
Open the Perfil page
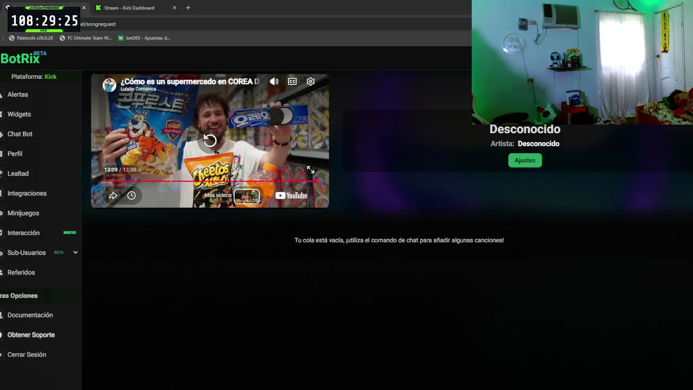pyautogui.click(x=15, y=154)
